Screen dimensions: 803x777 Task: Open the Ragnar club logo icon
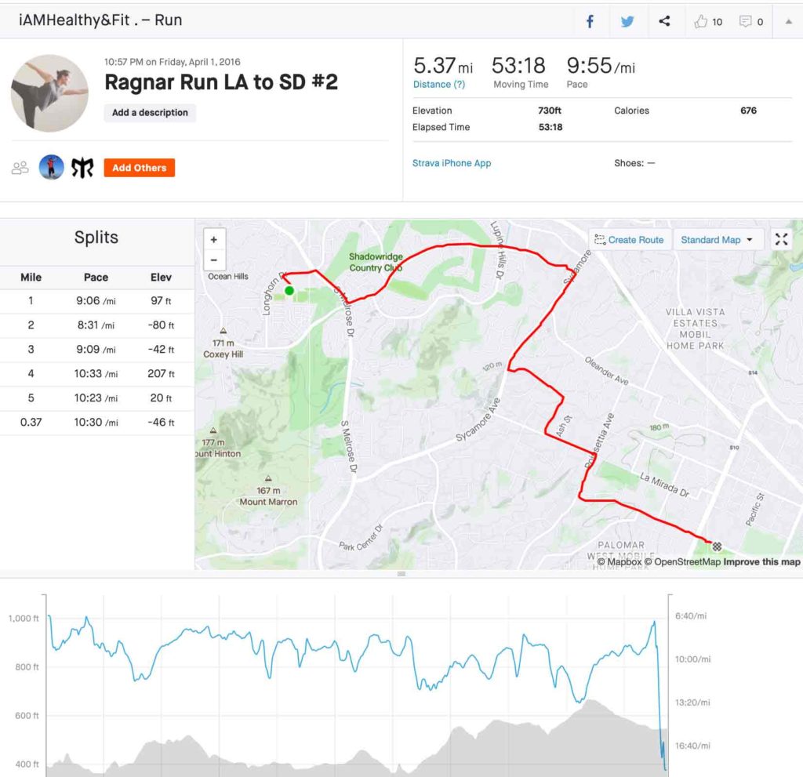click(82, 167)
